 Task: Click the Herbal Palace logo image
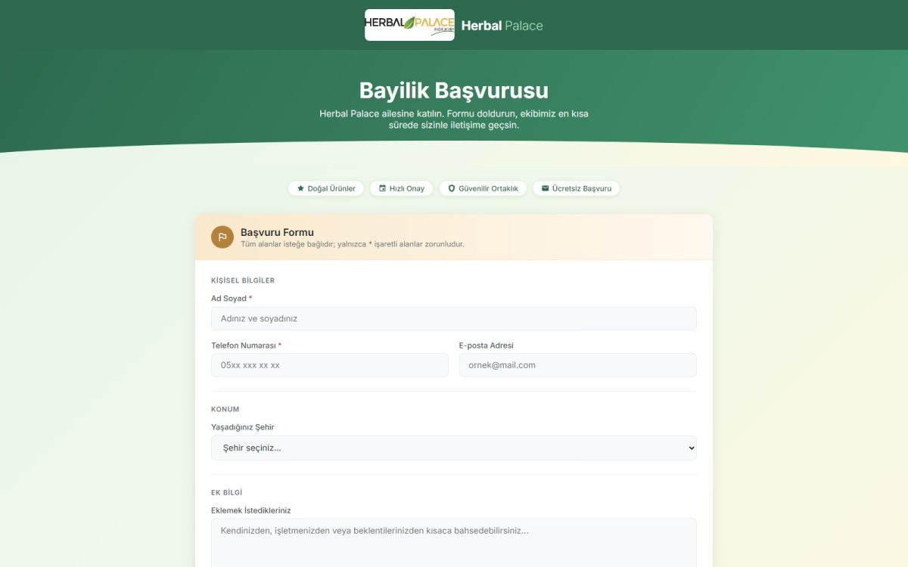tap(409, 25)
